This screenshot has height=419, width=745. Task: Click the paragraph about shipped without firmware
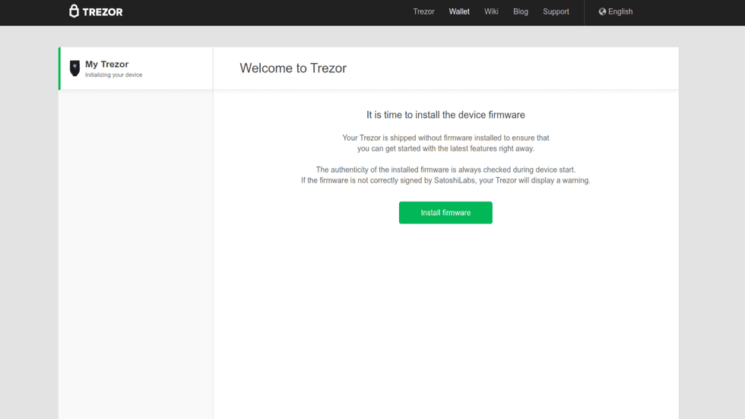[445, 143]
